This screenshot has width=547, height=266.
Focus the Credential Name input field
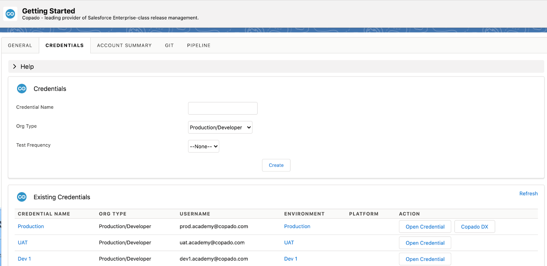pos(223,108)
